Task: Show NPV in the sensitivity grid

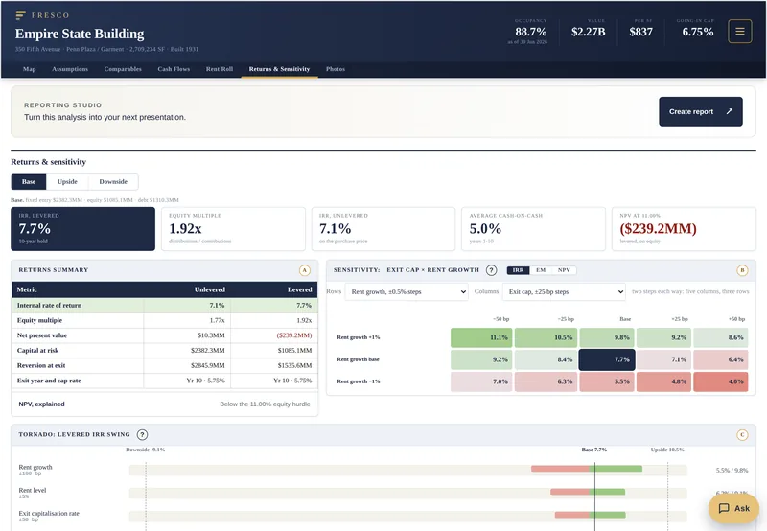Action: tap(564, 270)
